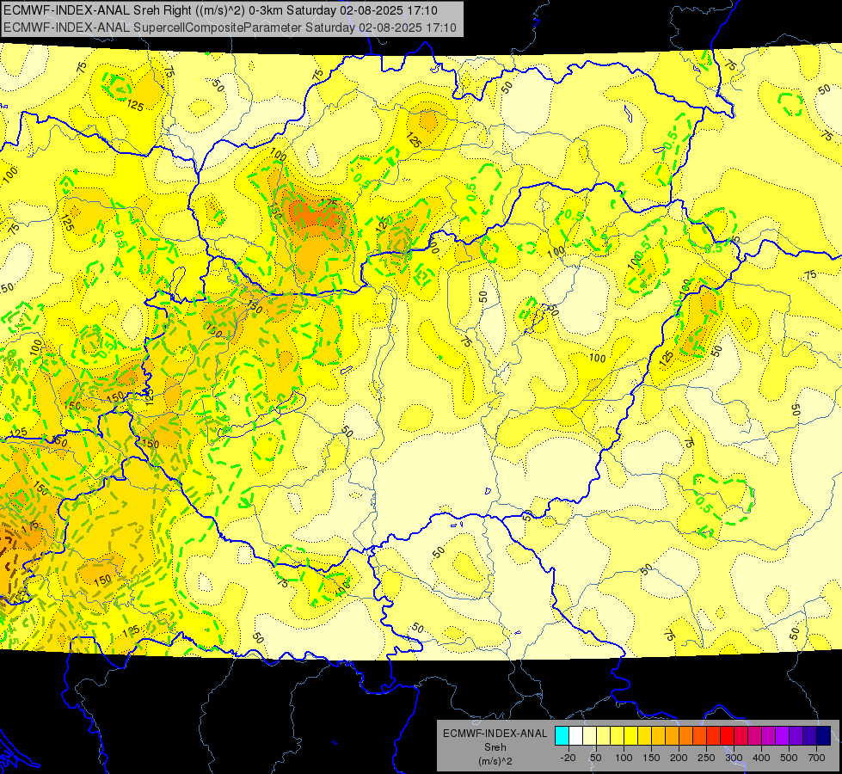The image size is (842, 774).
Task: Click the legend value -20
Action: point(567,758)
